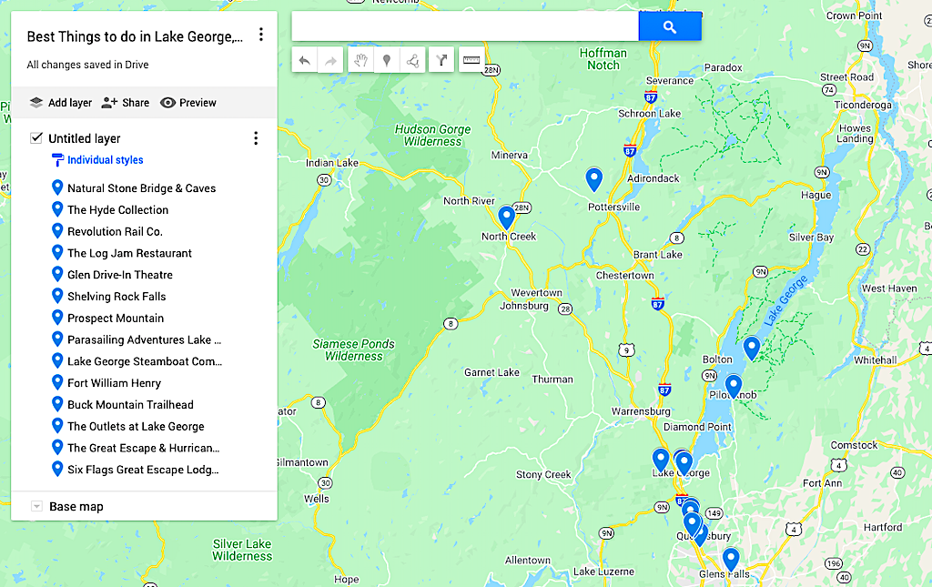Select The Outlets at Lake George item
The width and height of the screenshot is (932, 587).
click(144, 427)
